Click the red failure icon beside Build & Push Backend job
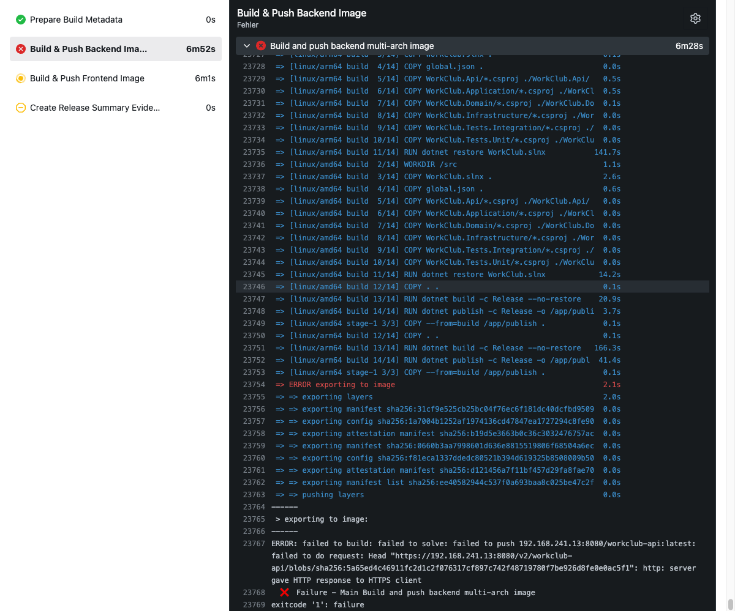This screenshot has height=611, width=735. (20, 49)
